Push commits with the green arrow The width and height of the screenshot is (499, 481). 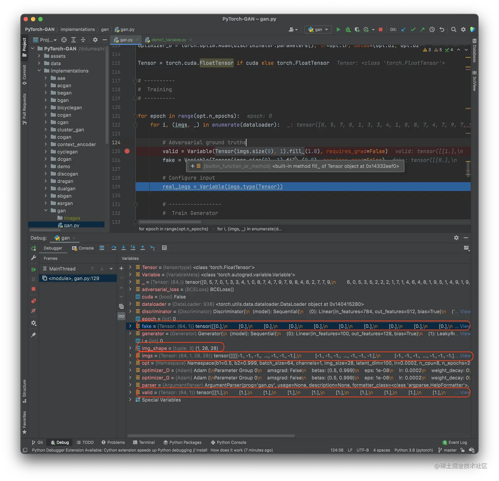pyautogui.click(x=422, y=29)
